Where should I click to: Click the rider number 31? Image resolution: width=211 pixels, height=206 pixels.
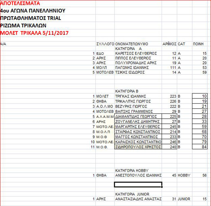[x=174, y=199]
